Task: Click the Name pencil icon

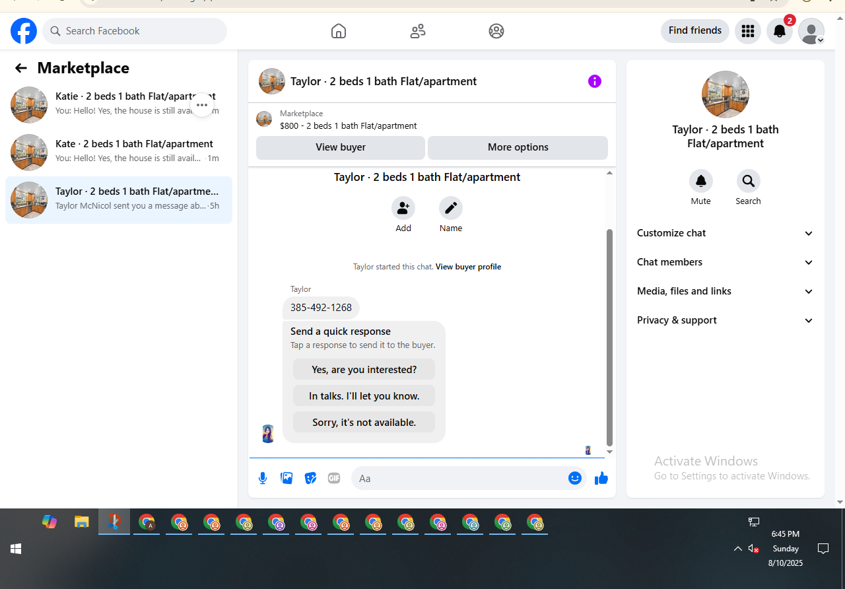Action: (x=451, y=208)
